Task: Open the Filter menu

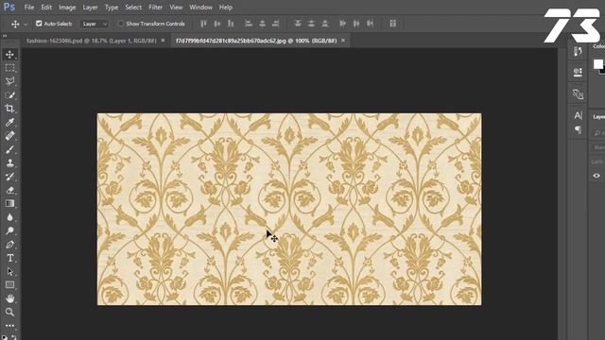Action: click(x=155, y=7)
